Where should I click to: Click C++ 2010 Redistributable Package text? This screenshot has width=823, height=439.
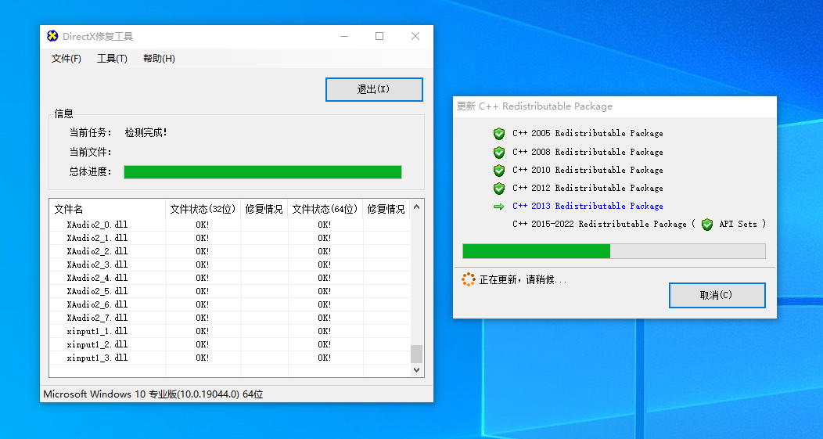[588, 170]
